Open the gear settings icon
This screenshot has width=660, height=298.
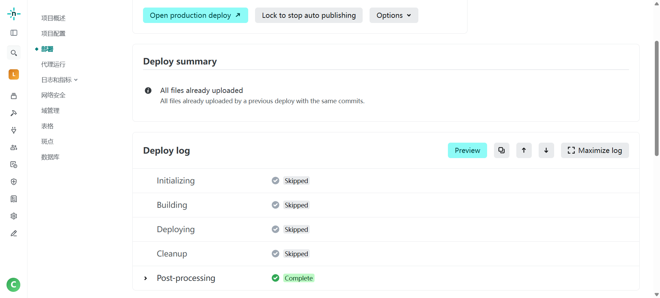tap(14, 216)
